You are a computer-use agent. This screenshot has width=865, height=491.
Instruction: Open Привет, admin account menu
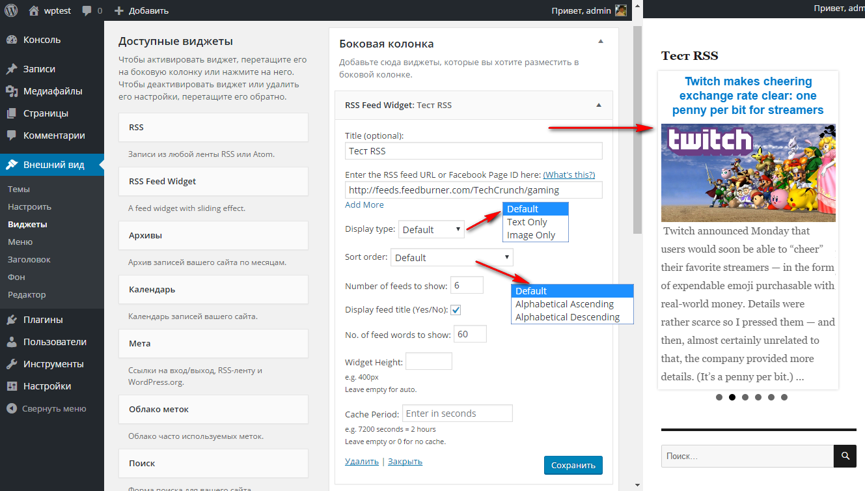pos(589,10)
